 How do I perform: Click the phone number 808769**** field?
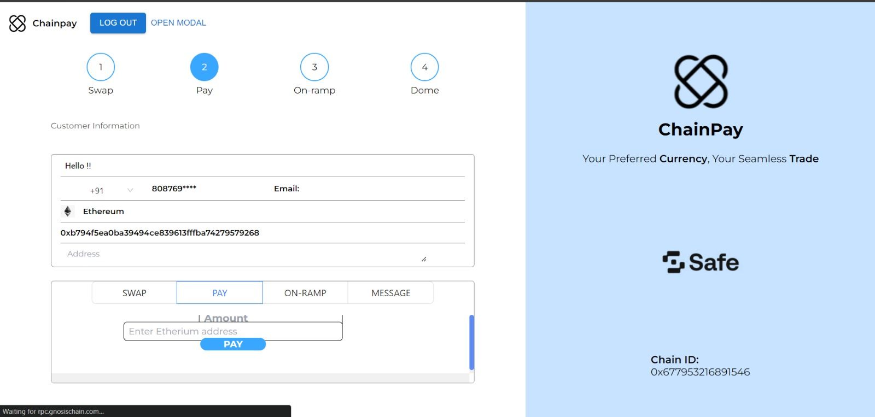coord(174,189)
